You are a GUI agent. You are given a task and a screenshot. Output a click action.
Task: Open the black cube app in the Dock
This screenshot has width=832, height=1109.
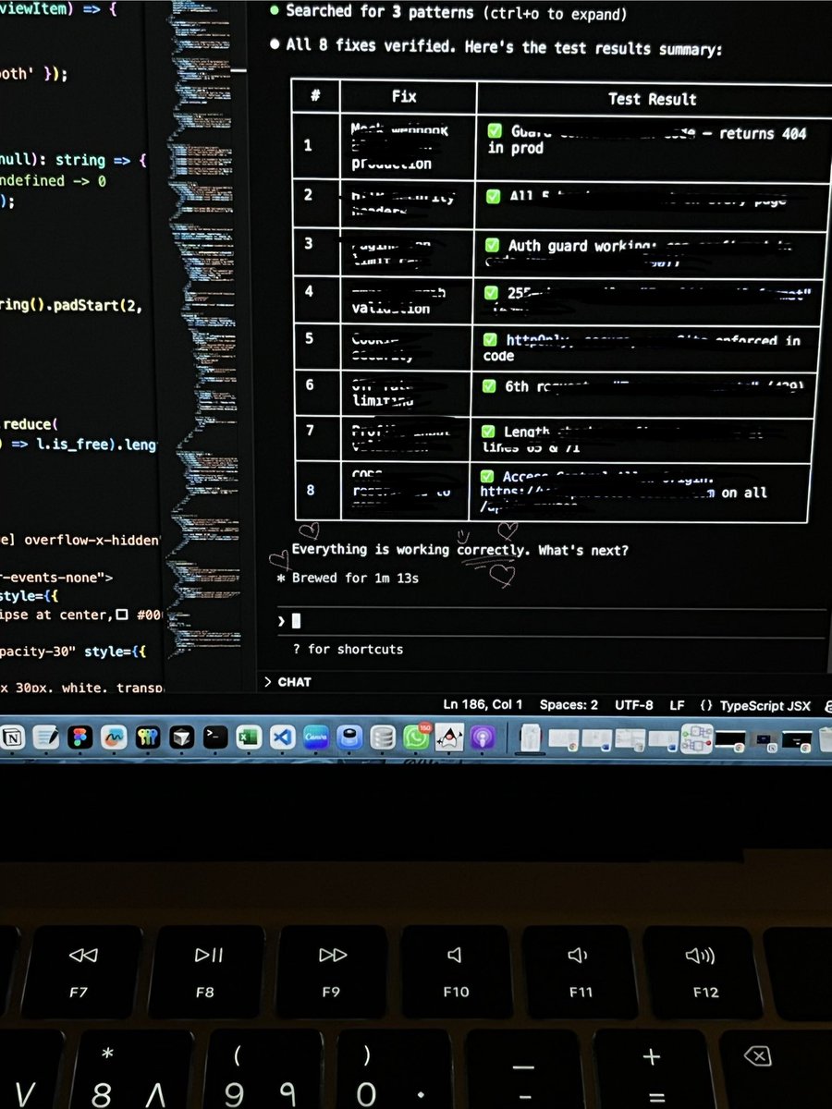(182, 737)
